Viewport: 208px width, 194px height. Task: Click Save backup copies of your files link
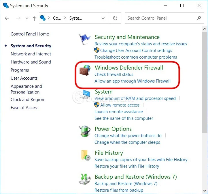click(x=141, y=160)
